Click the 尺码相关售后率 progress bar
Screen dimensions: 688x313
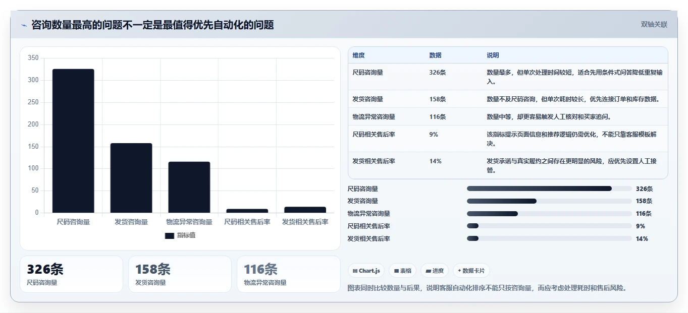[549, 226]
